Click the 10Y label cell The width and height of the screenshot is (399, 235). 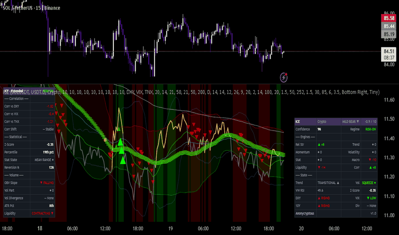(x=305, y=206)
